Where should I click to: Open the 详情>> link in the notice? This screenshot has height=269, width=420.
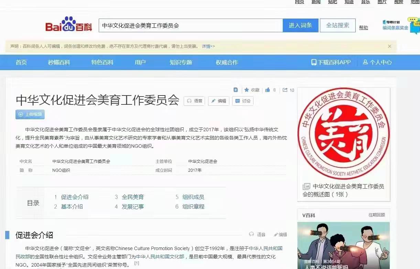[208, 46]
